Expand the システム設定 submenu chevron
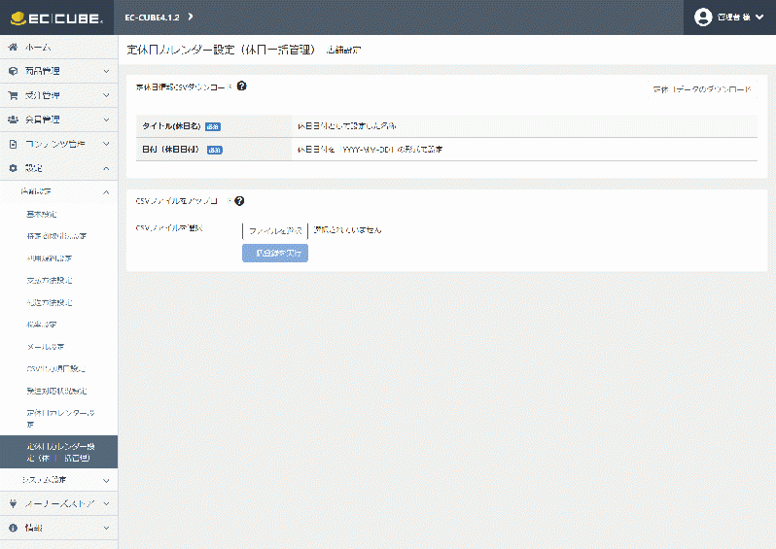The height and width of the screenshot is (549, 776). click(x=106, y=480)
